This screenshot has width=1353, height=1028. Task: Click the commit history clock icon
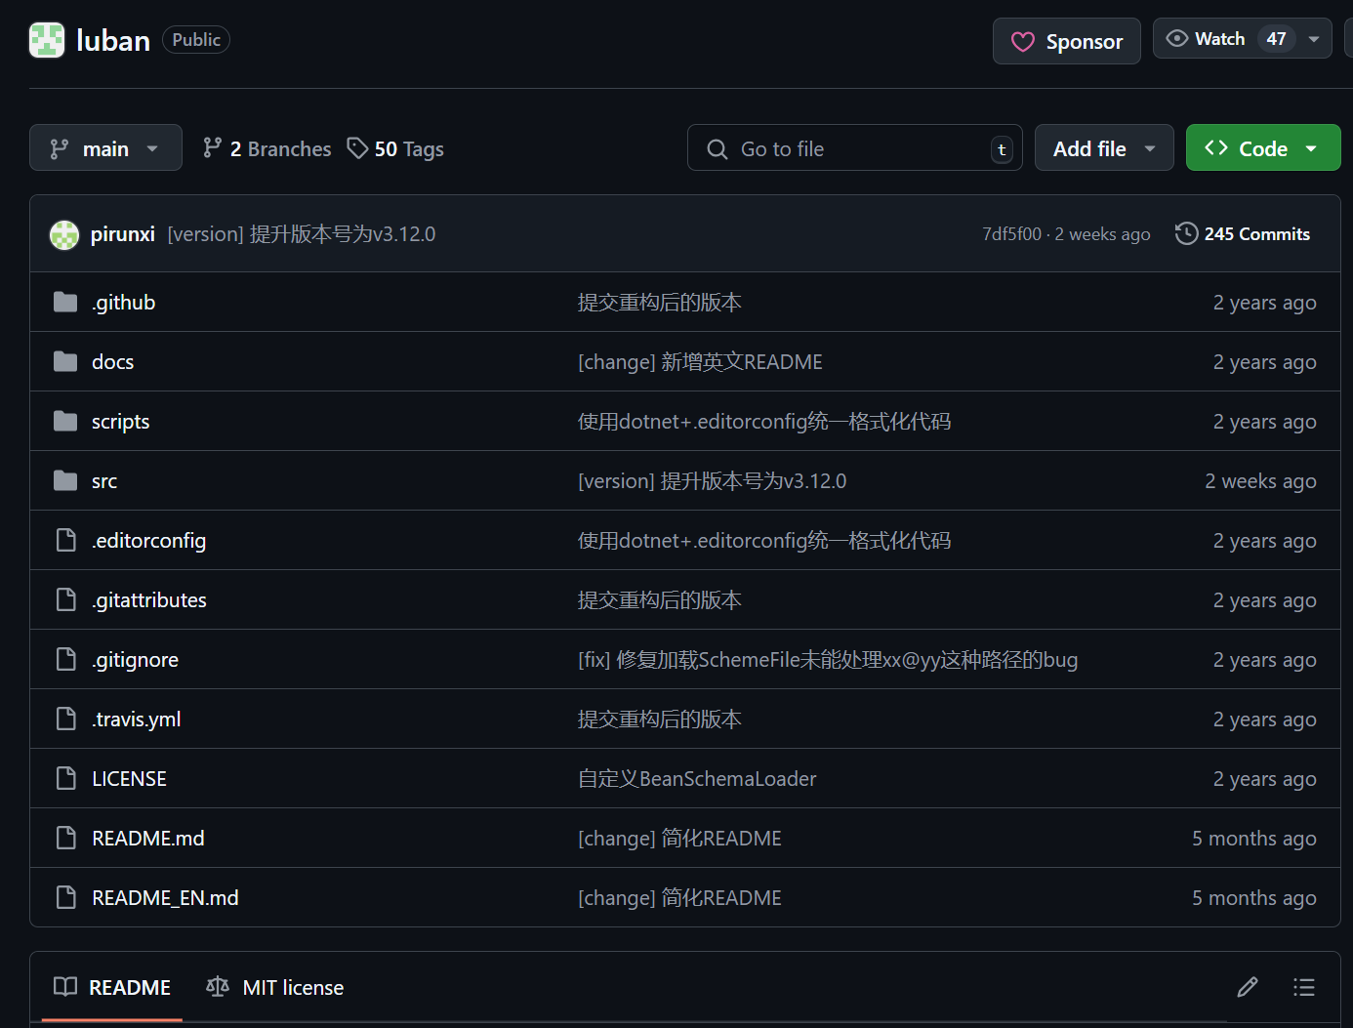[1186, 233]
